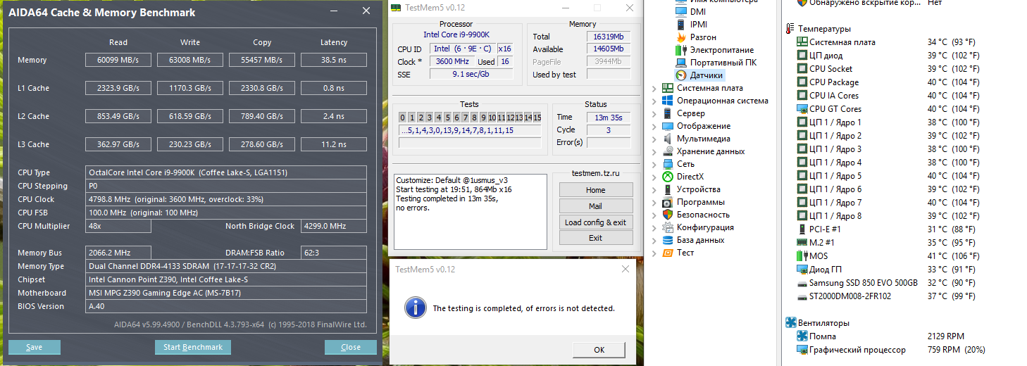Image resolution: width=1027 pixels, height=366 pixels.
Task: Close the TestMem5 completion dialog with X
Action: [x=625, y=269]
